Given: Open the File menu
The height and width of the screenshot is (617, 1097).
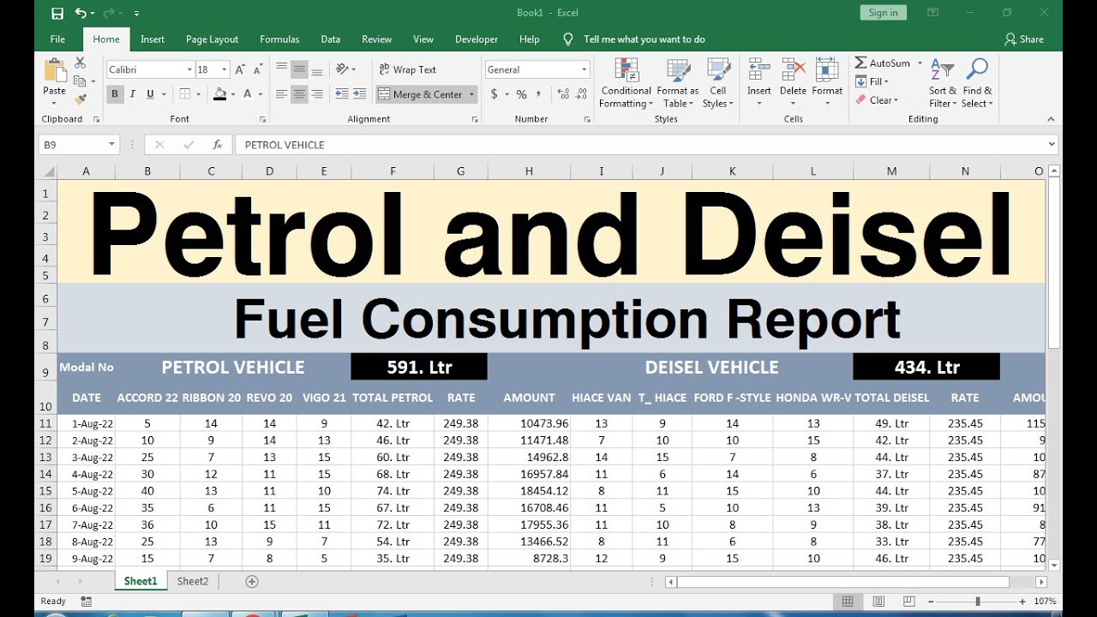Looking at the screenshot, I should [x=57, y=39].
